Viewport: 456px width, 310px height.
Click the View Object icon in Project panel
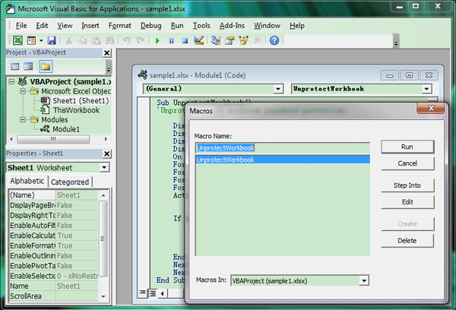(x=28, y=67)
